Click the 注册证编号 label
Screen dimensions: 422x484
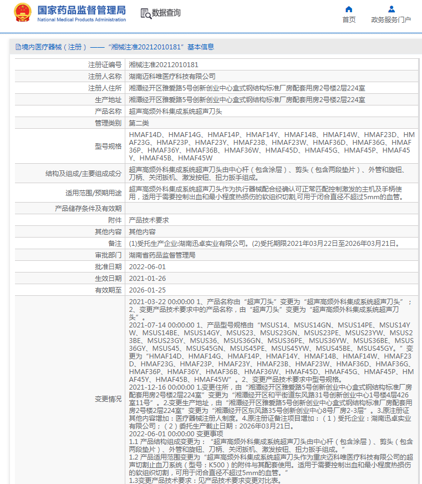tap(105, 65)
